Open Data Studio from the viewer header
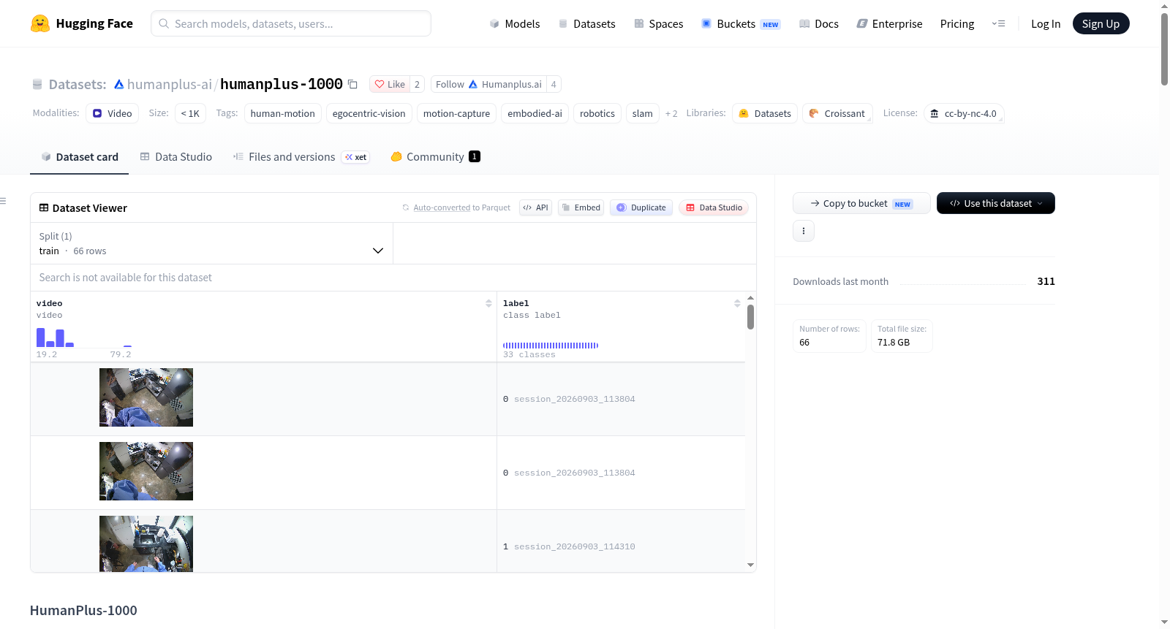 [x=714, y=207]
